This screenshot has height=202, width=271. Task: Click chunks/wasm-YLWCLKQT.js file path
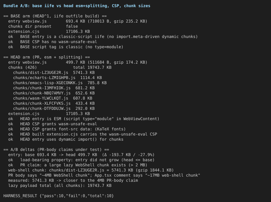click(41, 98)
